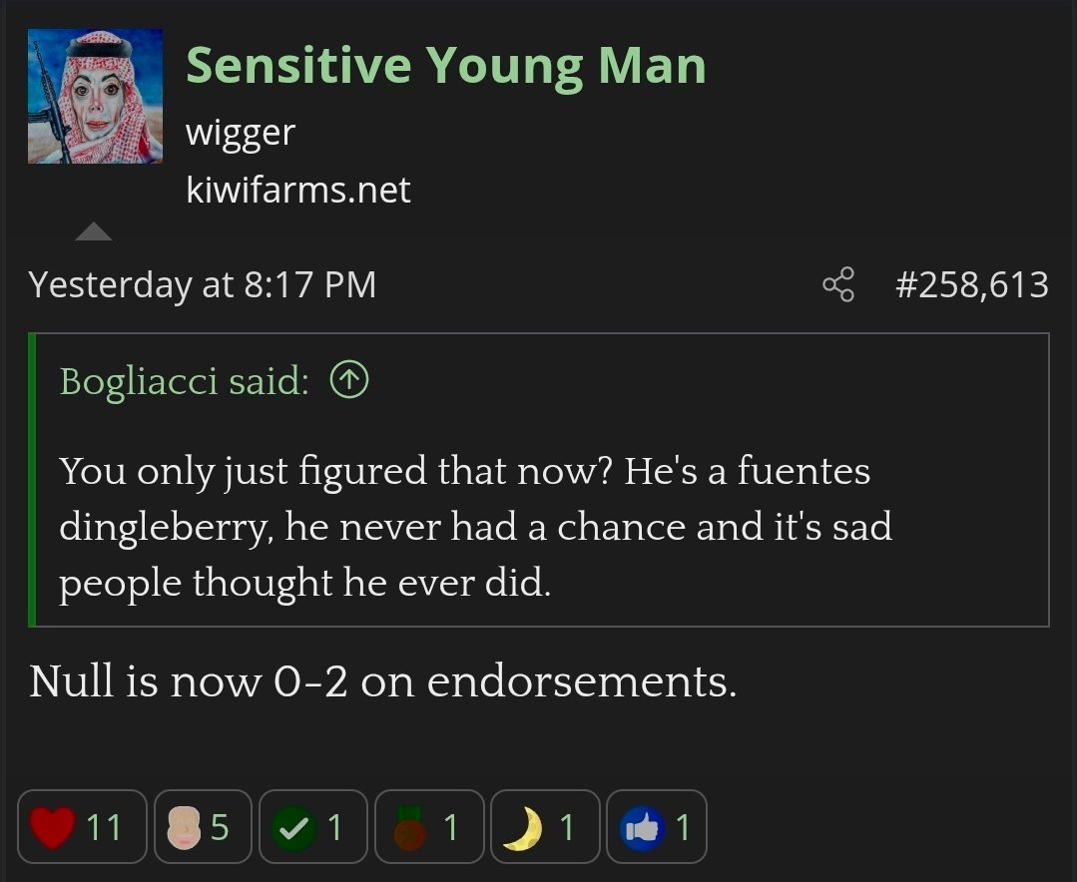Open Sensitive Young Man's profile
Screen dimensions: 1077x882
pos(445,66)
